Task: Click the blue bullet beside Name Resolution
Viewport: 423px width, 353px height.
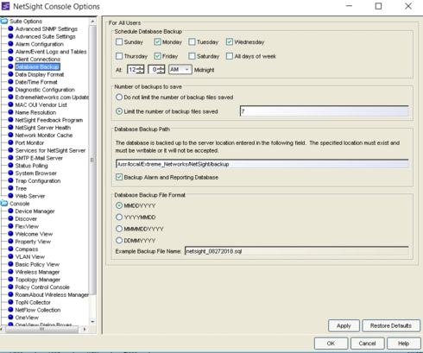Action: pyautogui.click(x=10, y=112)
